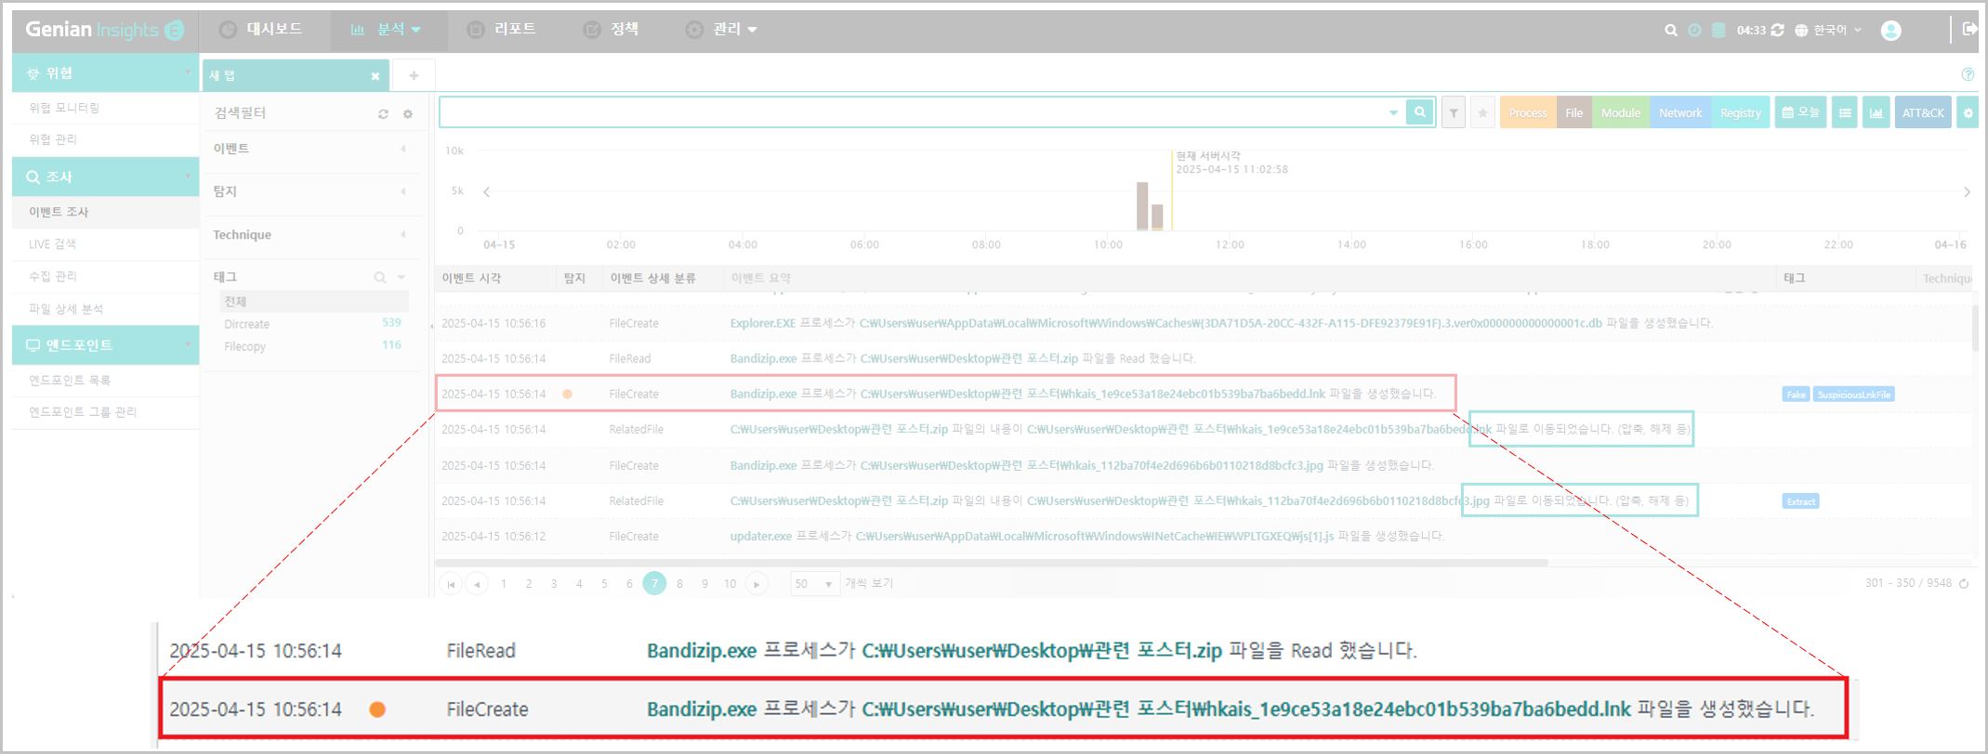This screenshot has height=754, width=1988.
Task: Click the favorites star icon
Action: (x=1482, y=113)
